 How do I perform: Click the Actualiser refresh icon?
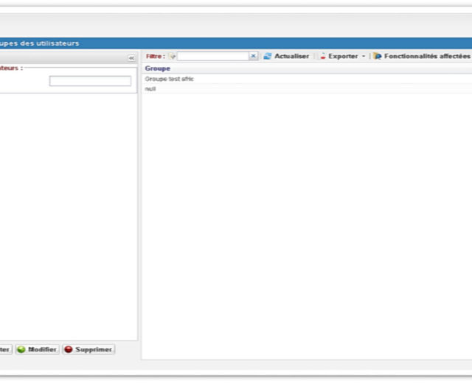tap(268, 56)
